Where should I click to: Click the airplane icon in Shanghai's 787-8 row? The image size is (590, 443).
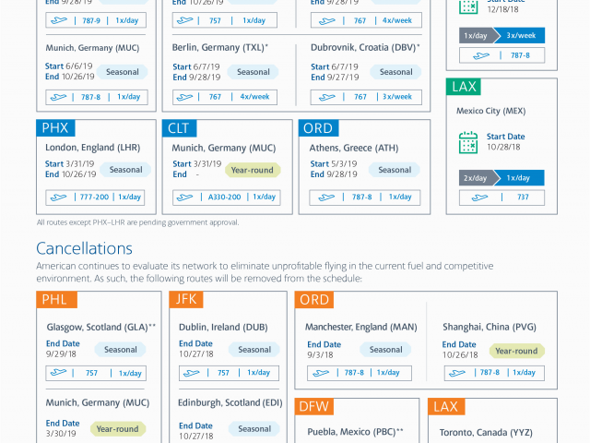tap(457, 373)
